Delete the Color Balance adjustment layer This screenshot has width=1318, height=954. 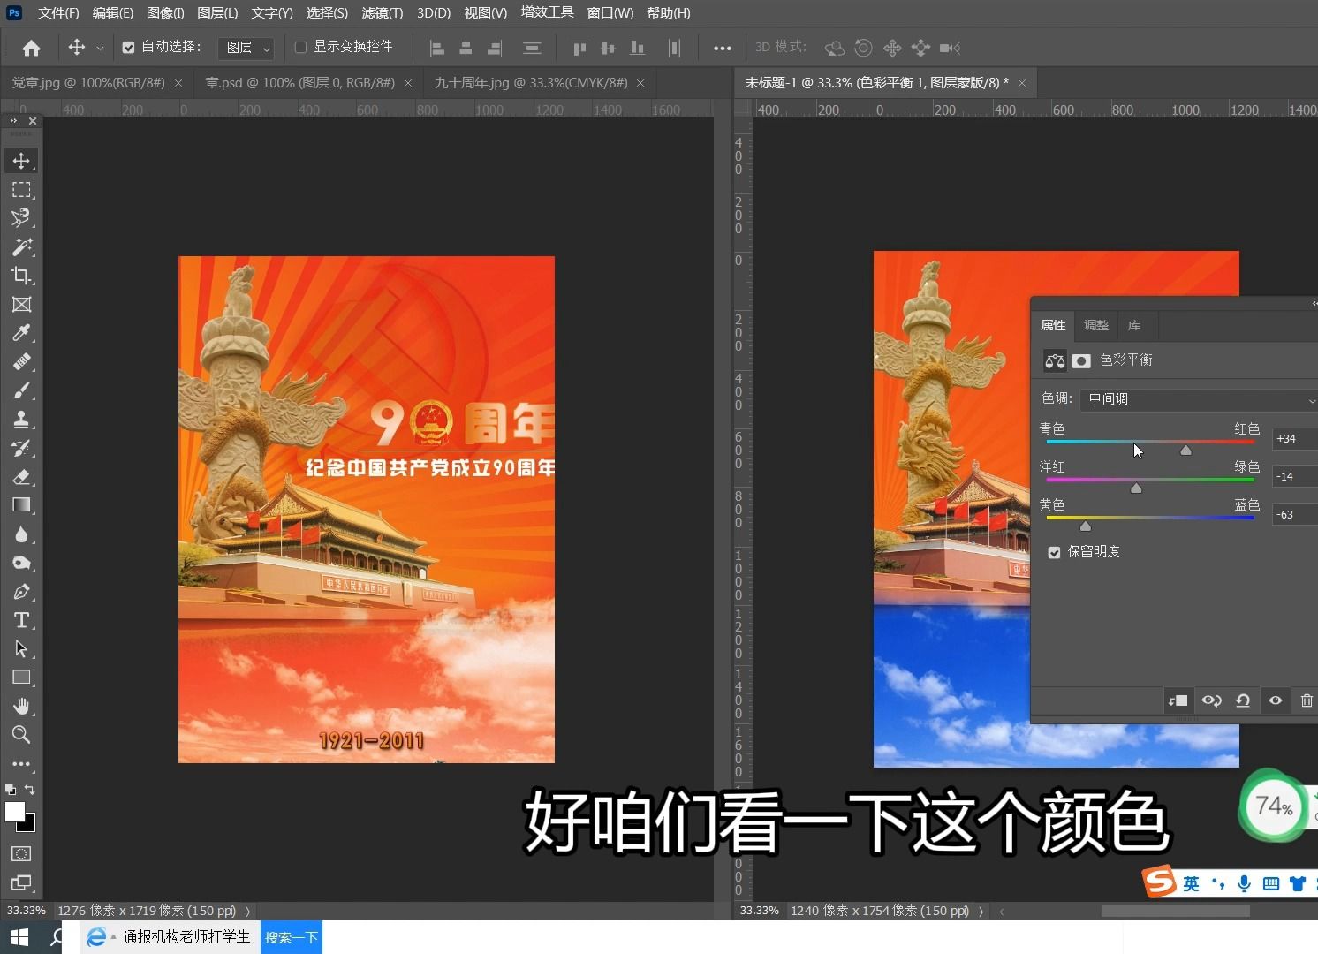1307,700
